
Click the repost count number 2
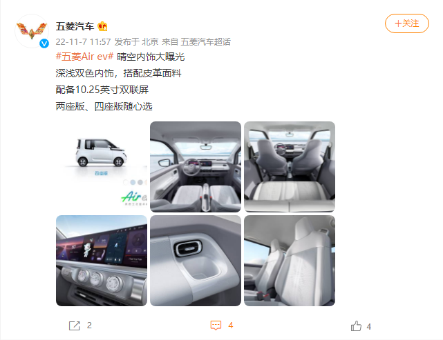[x=89, y=326]
